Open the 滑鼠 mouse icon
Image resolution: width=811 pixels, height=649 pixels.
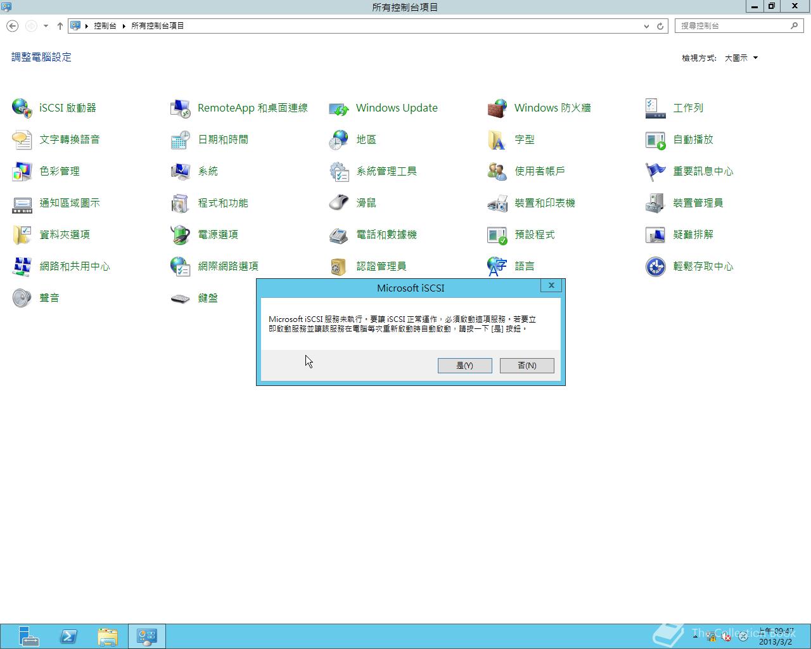click(x=339, y=203)
